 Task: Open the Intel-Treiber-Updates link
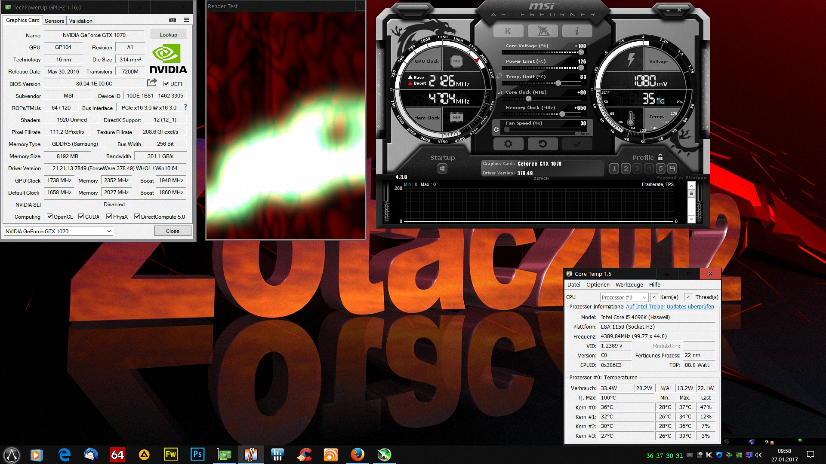point(669,307)
